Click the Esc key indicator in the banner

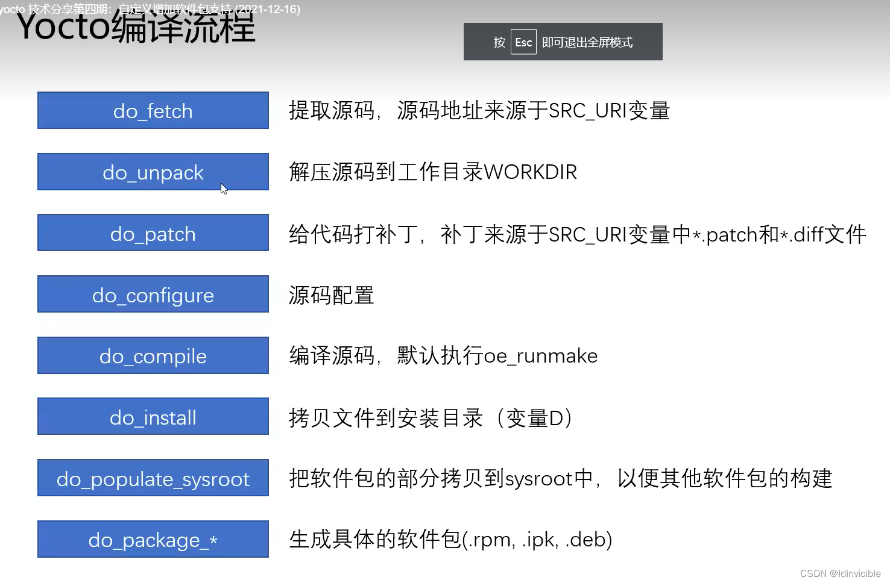(x=523, y=42)
